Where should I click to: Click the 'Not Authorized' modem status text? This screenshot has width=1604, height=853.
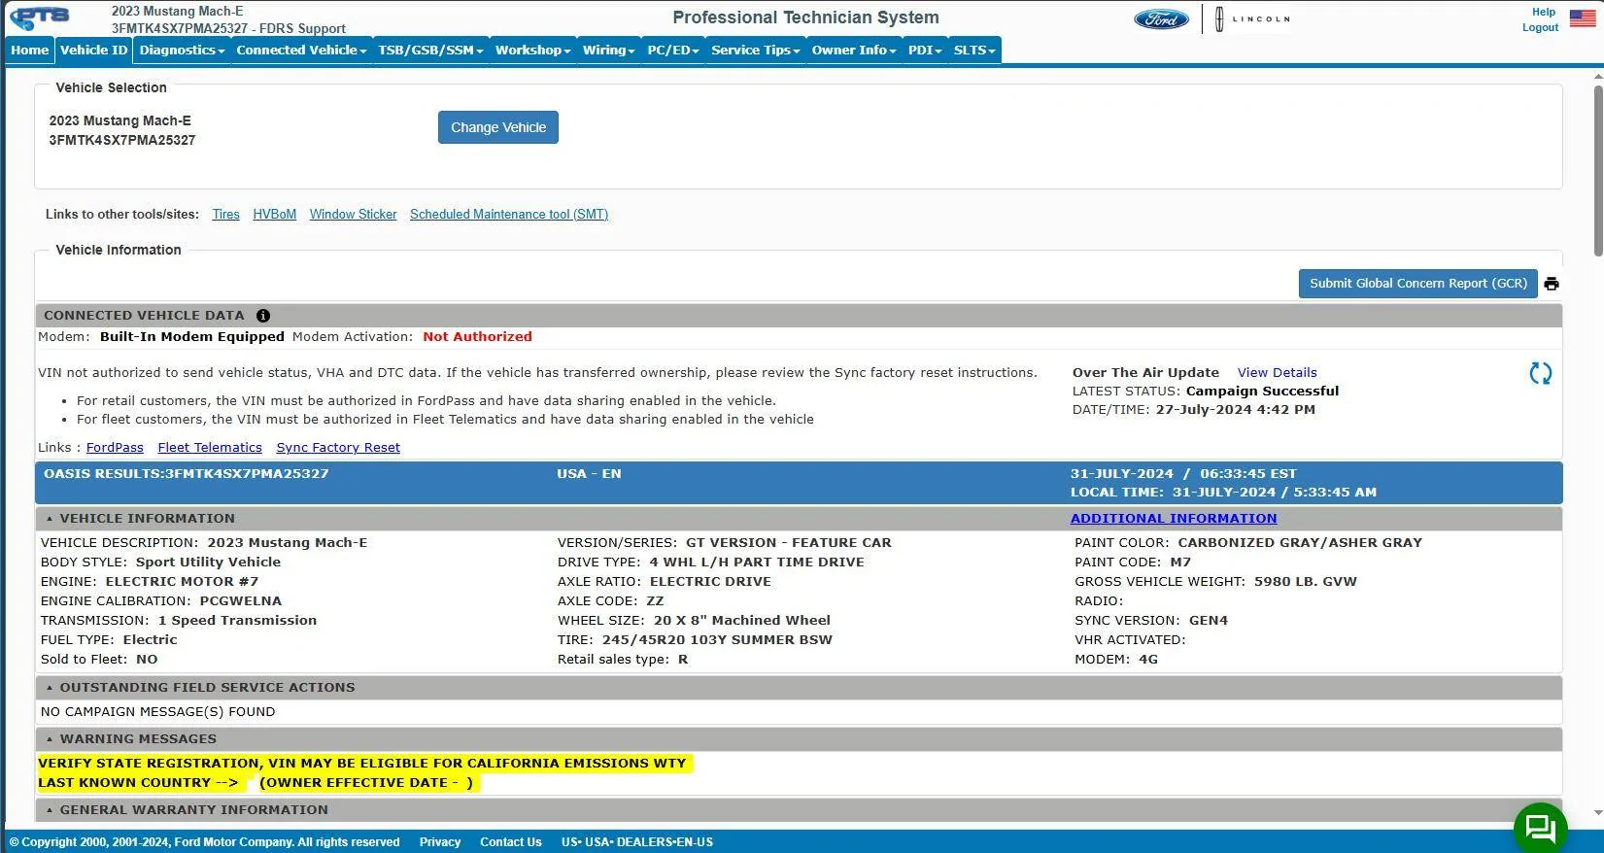tap(477, 337)
